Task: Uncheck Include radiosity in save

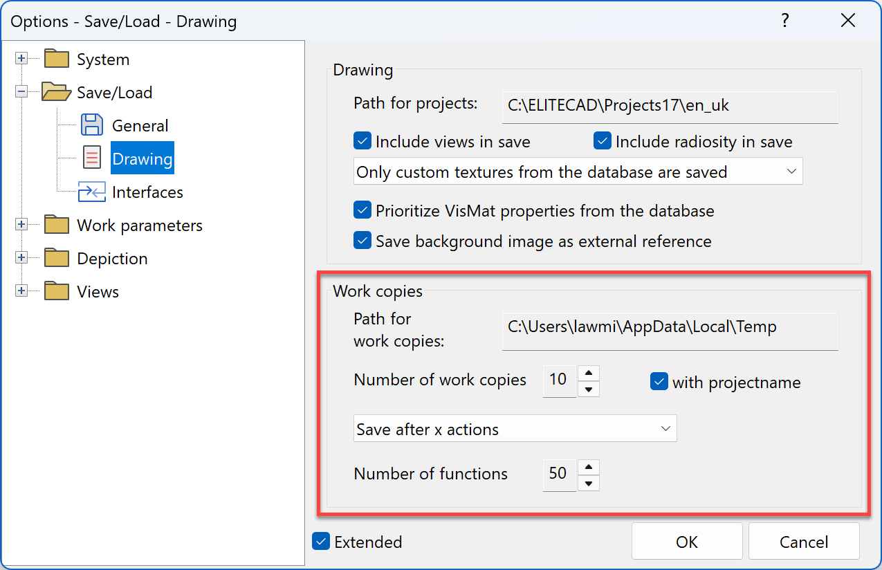Action: pos(602,140)
